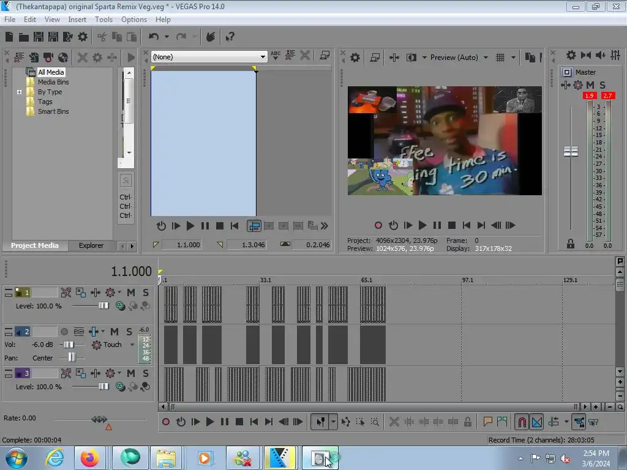The height and width of the screenshot is (470, 627).
Task: Save project using first floppy disk icon
Action: tap(39, 37)
